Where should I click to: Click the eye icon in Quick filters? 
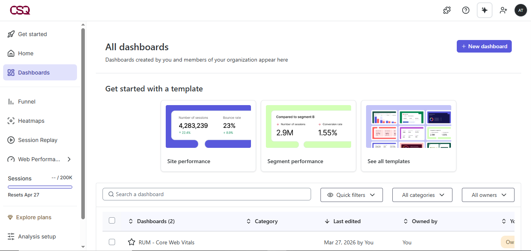click(x=330, y=195)
